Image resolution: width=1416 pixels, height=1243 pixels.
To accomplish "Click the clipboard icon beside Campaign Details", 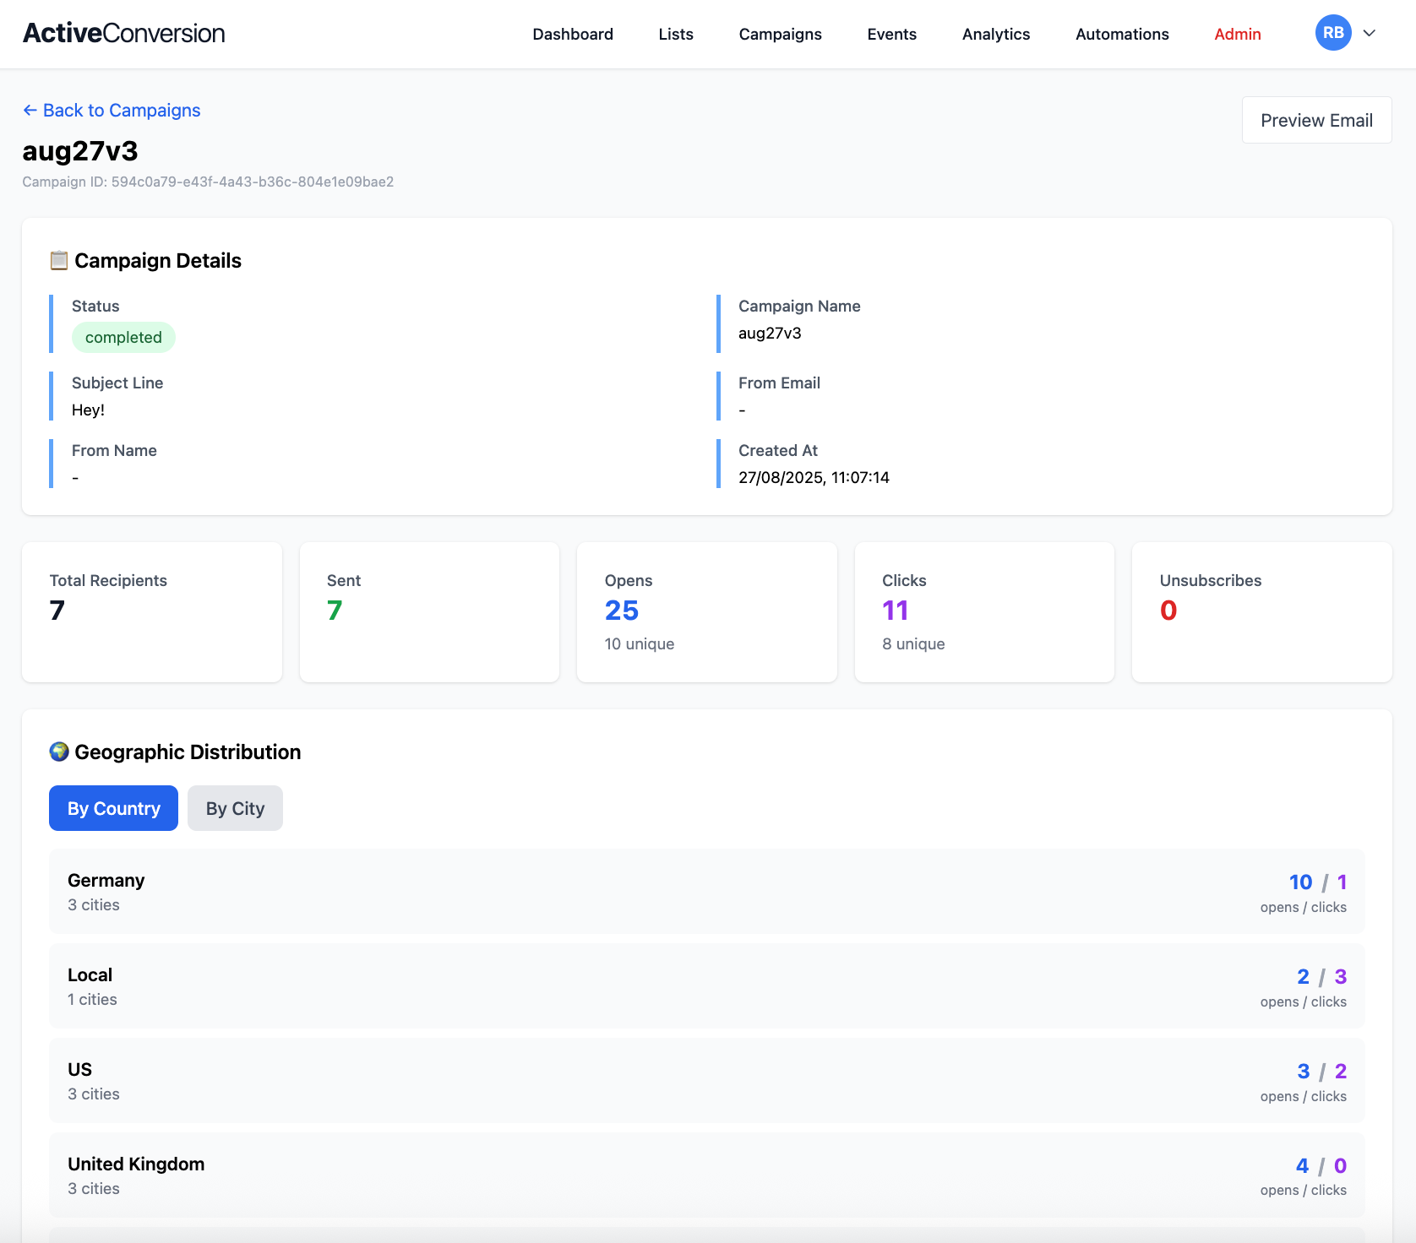I will tap(58, 260).
